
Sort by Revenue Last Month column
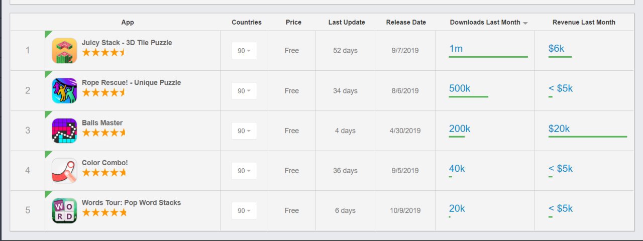point(584,22)
